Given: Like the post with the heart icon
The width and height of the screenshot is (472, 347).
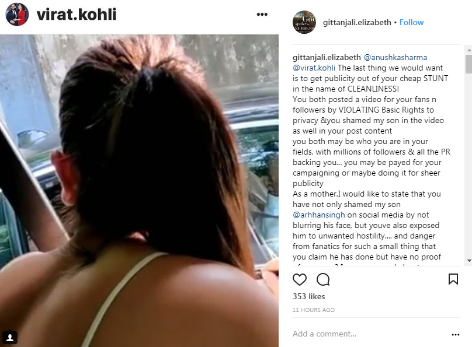Looking at the screenshot, I should (x=300, y=279).
